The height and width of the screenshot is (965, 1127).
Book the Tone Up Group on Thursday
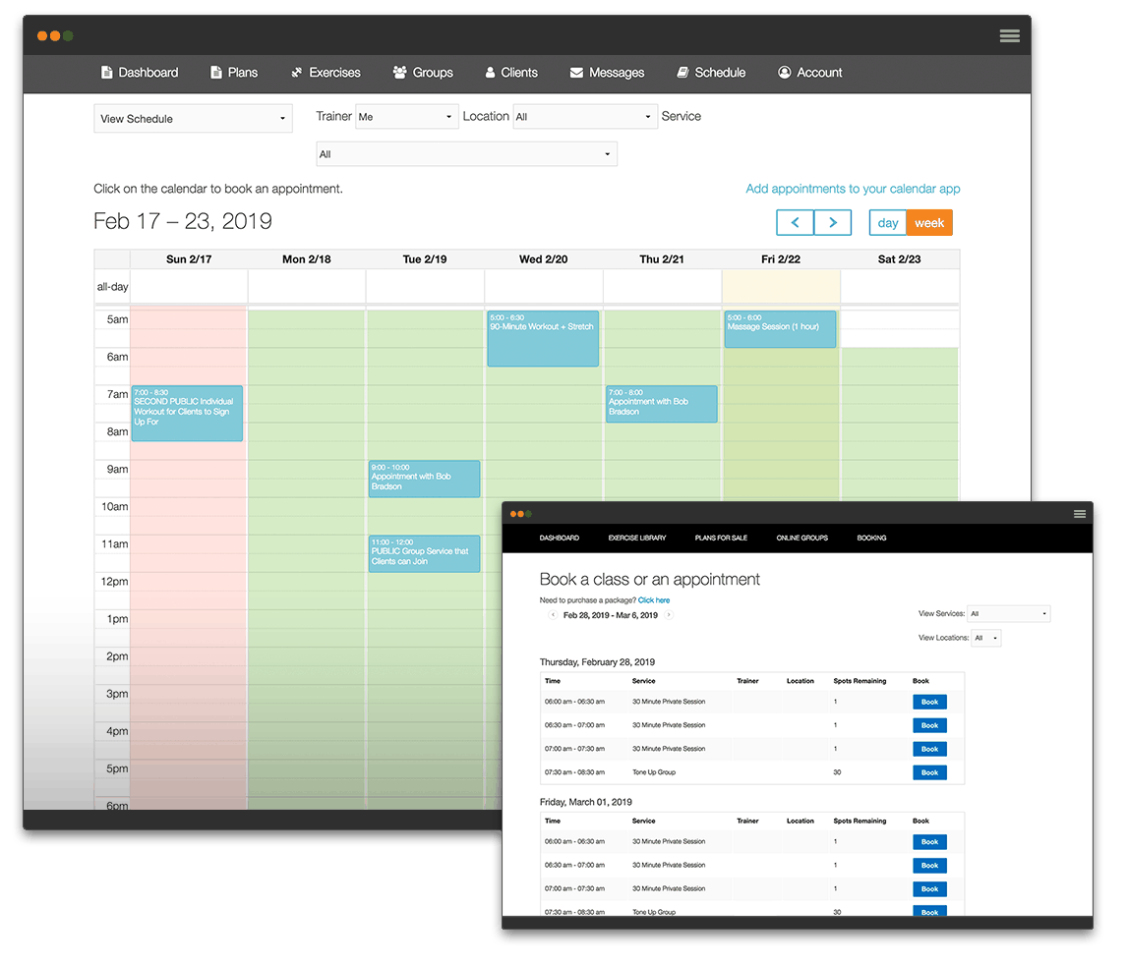point(929,772)
